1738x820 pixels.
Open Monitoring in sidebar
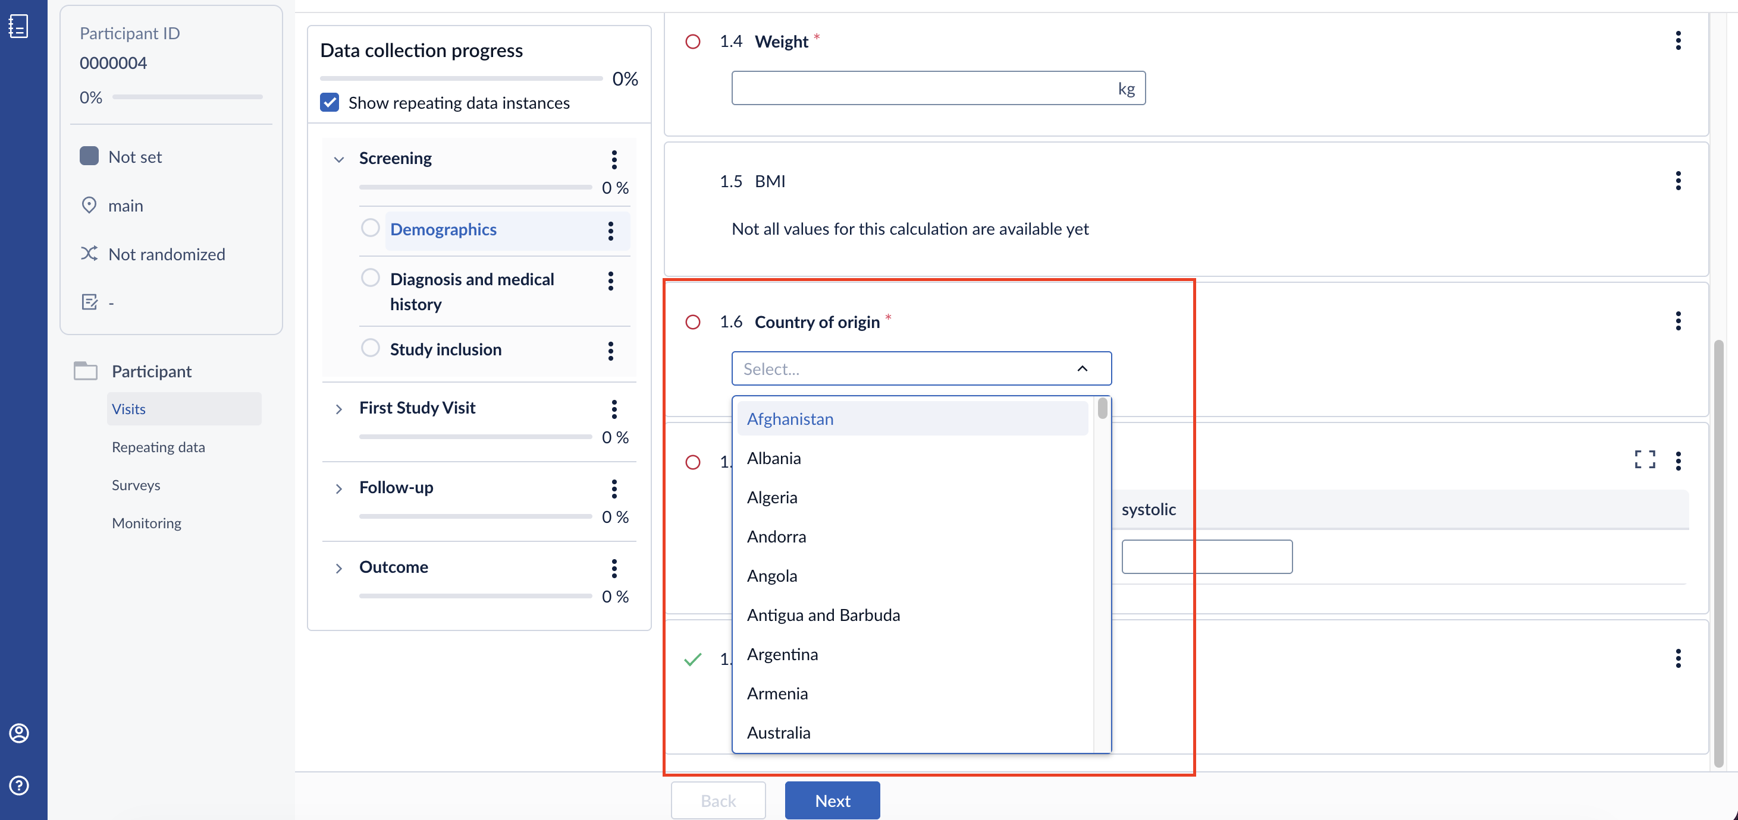[x=146, y=523]
